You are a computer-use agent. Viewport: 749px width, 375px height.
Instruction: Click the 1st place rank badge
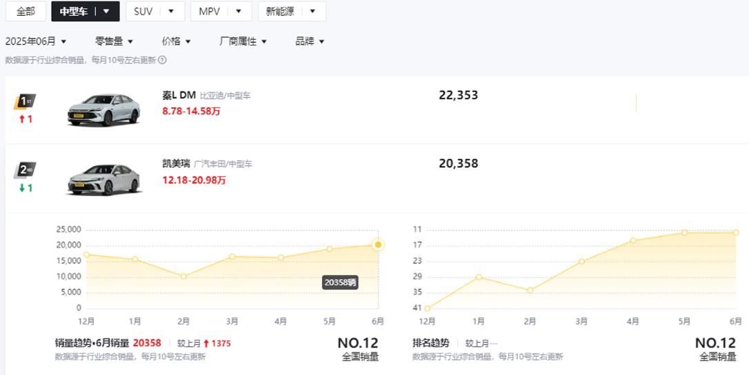[25, 101]
